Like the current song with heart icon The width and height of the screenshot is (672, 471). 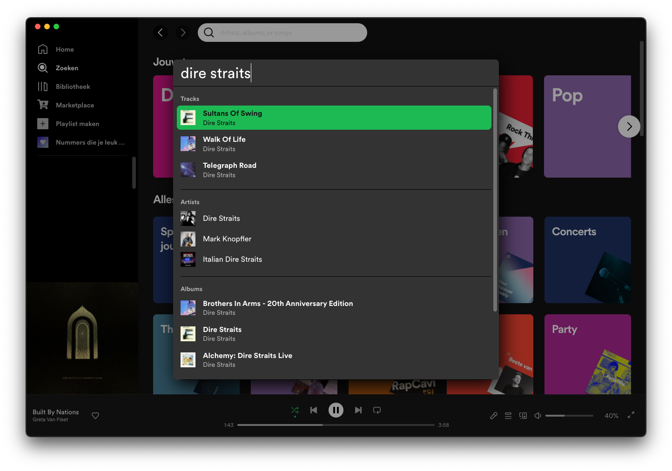(x=95, y=416)
